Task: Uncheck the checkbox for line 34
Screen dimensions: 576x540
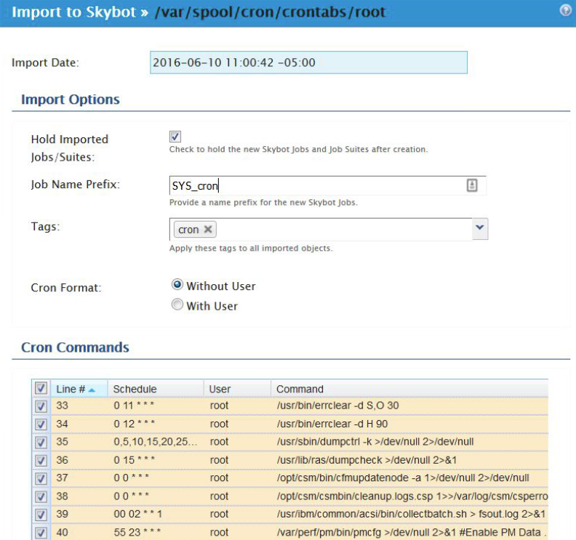Action: 41,424
